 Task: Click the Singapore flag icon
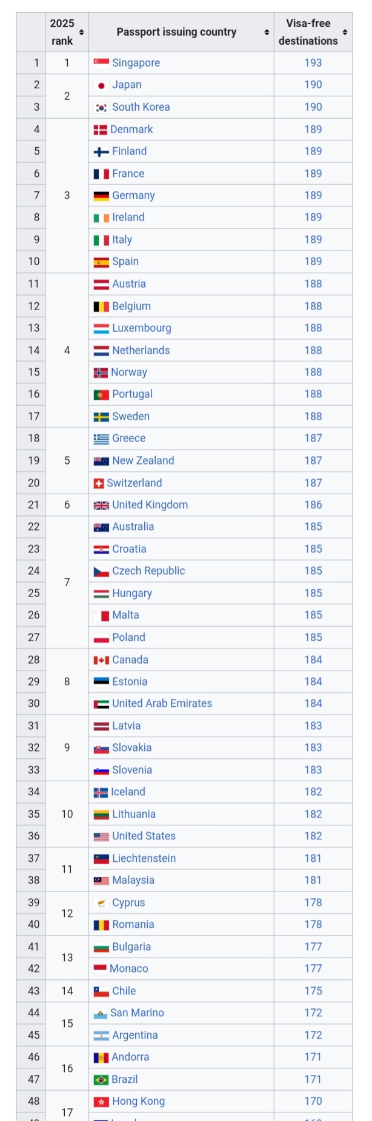[101, 63]
